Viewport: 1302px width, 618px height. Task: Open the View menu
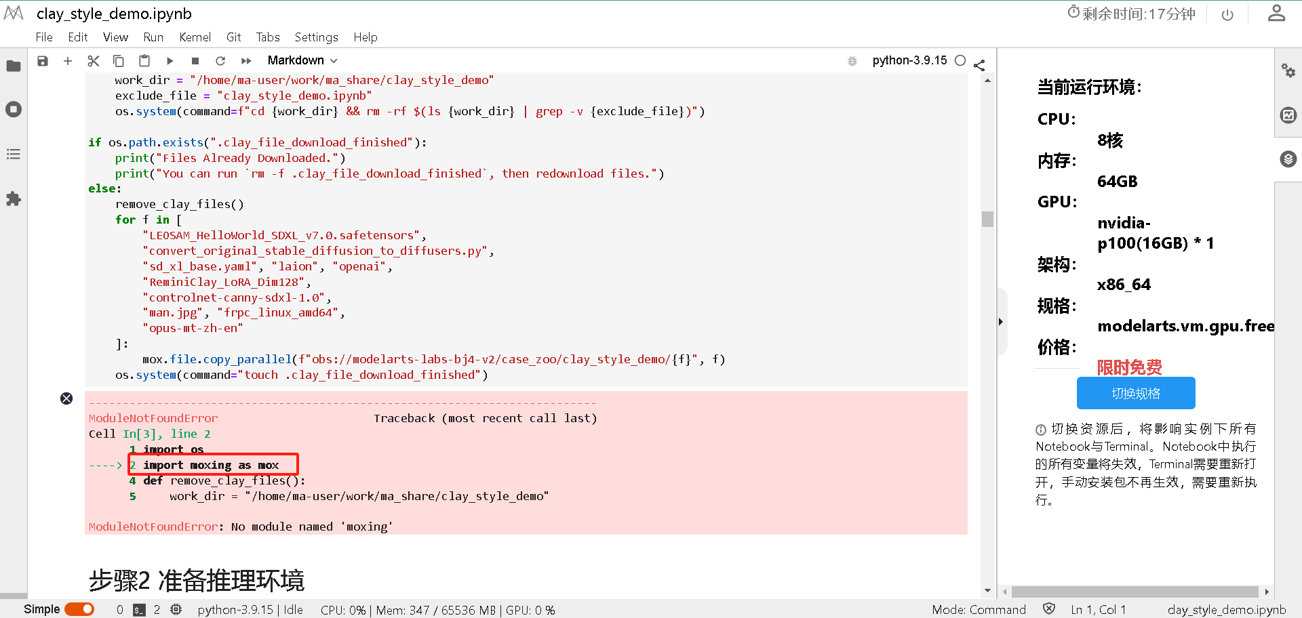point(116,37)
